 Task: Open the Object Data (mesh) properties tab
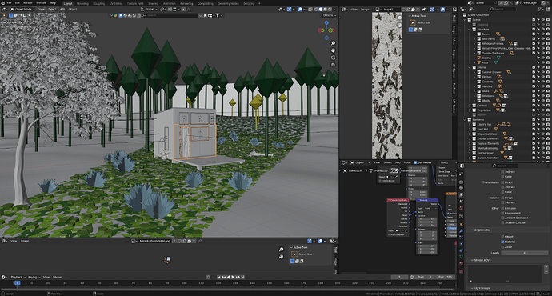point(461,258)
